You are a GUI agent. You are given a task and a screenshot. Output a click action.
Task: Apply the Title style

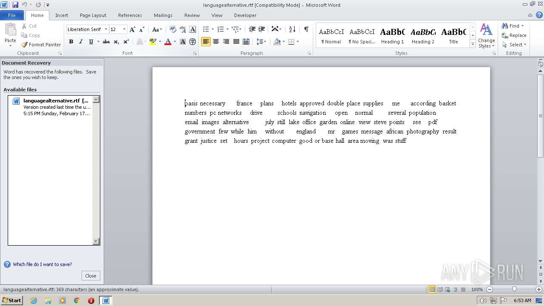[x=453, y=36]
